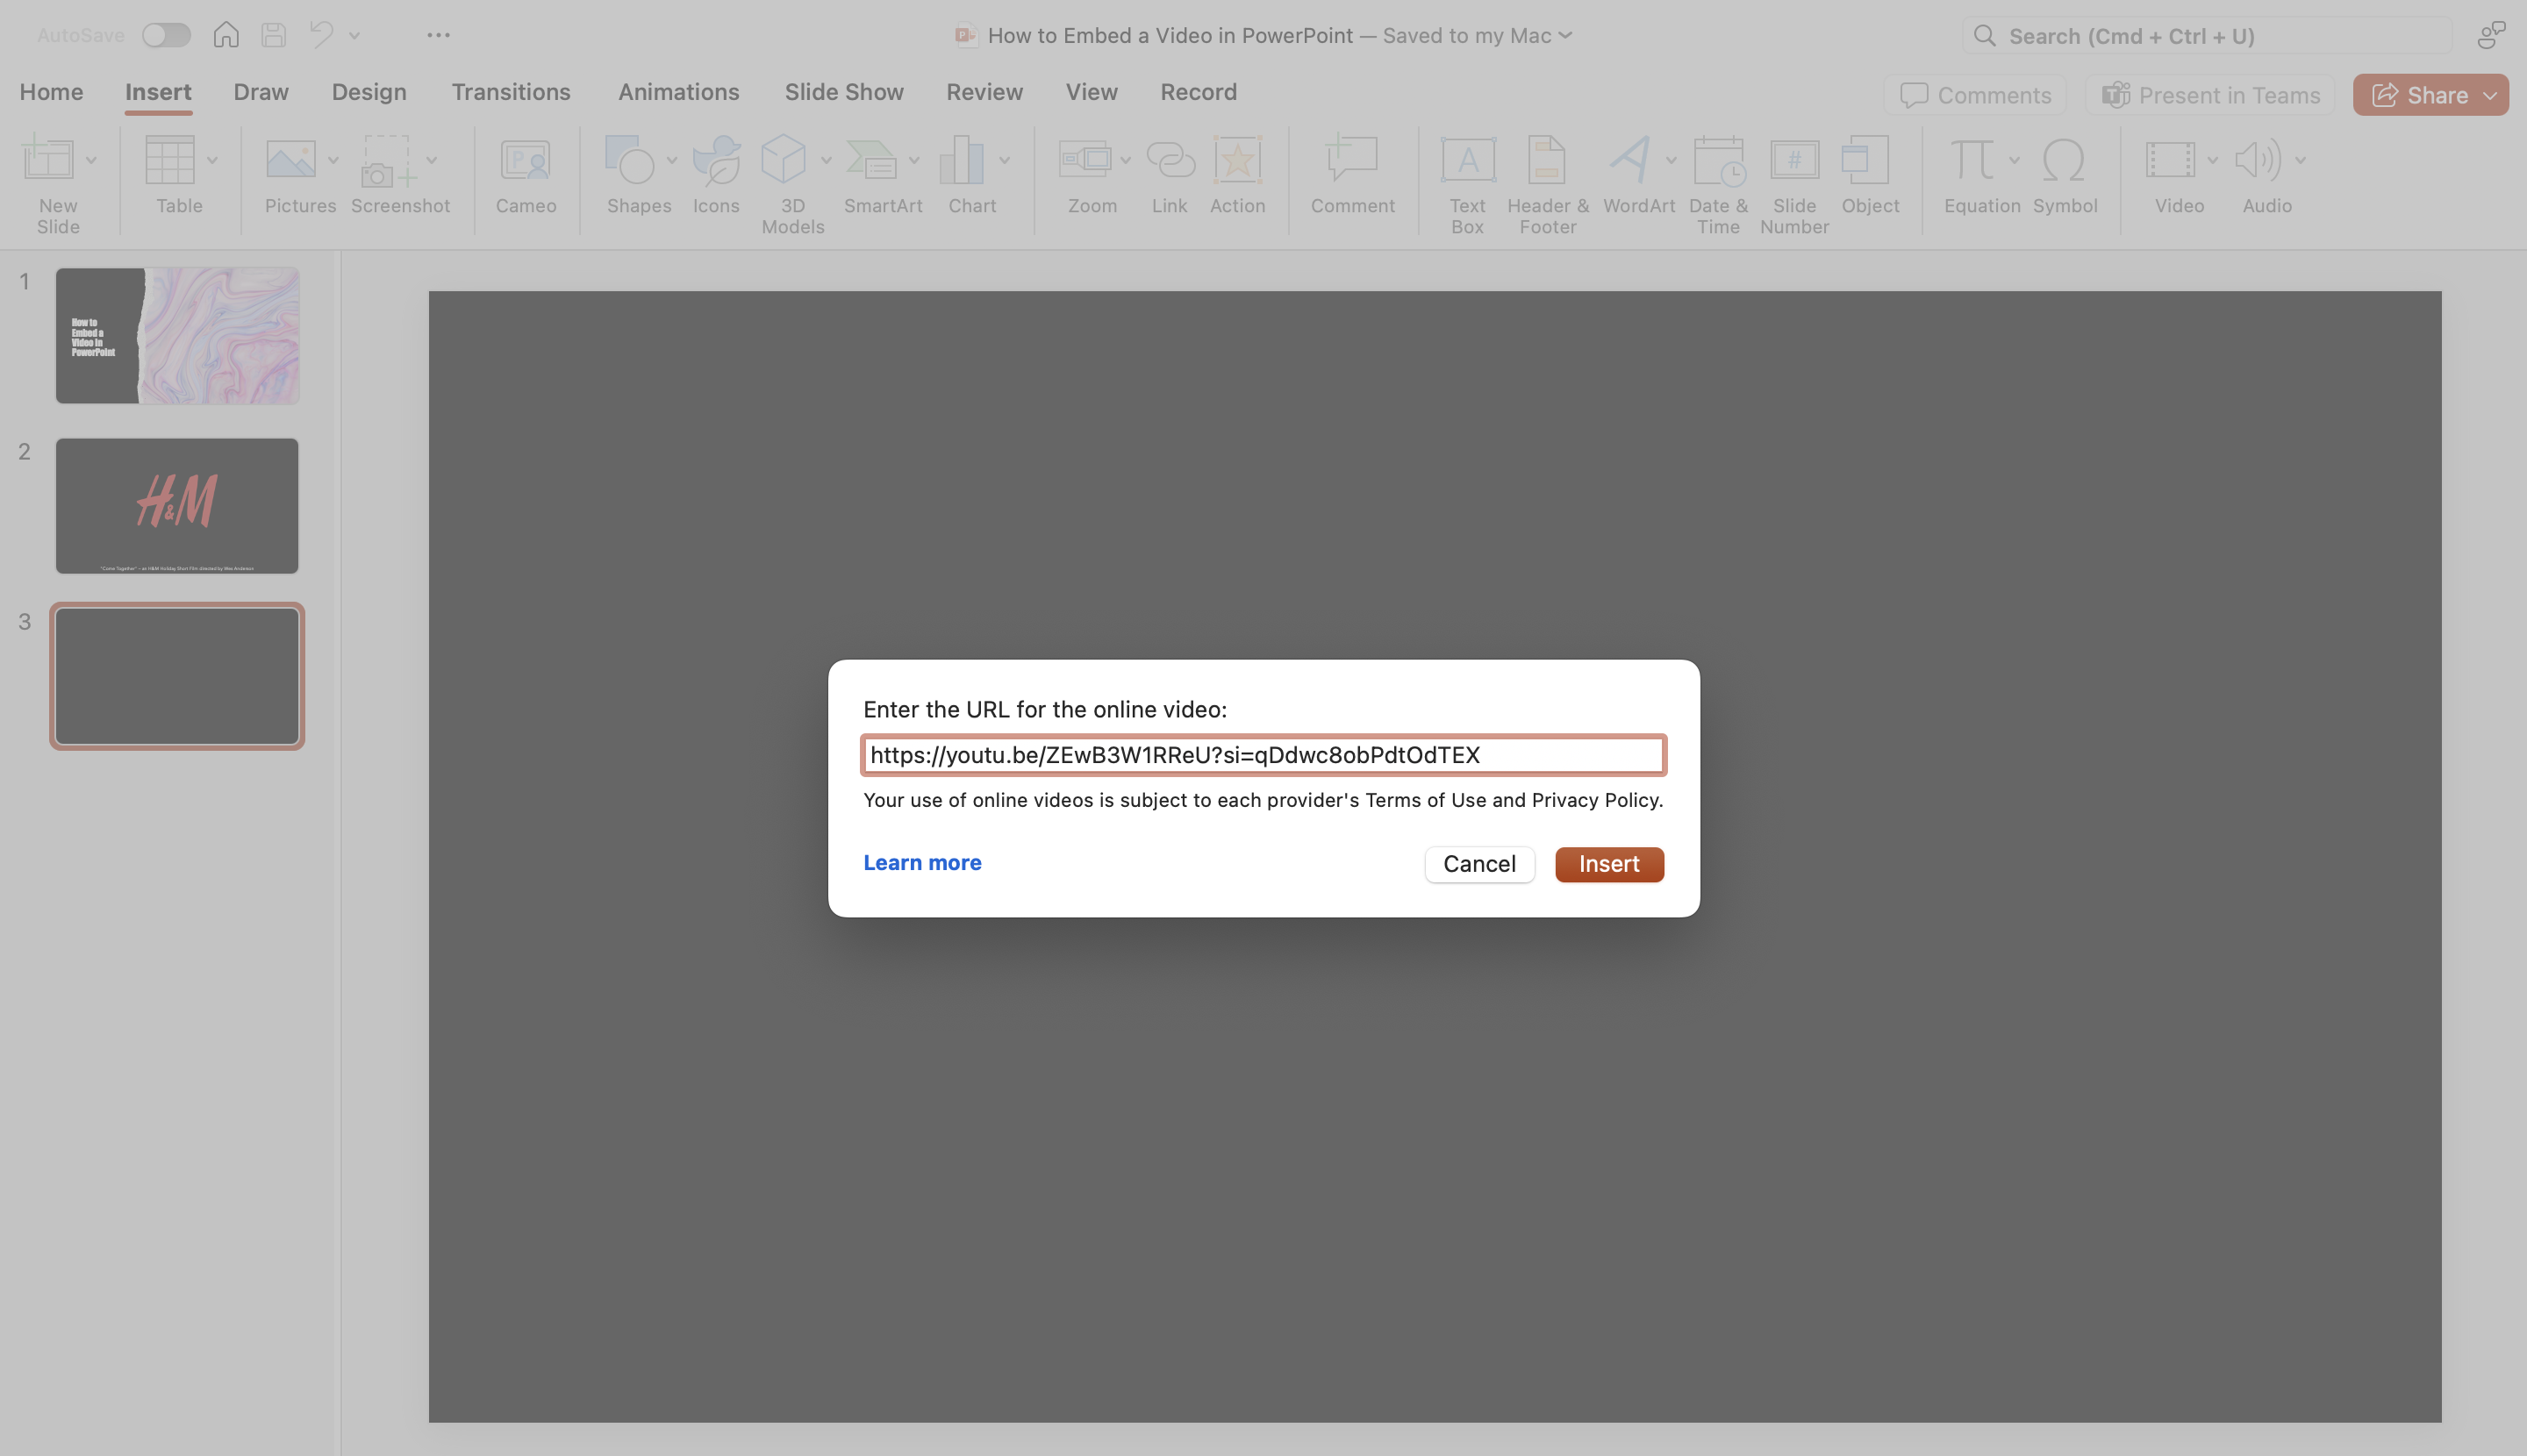Expand the New Slide layout dropdown arrow

(x=91, y=160)
